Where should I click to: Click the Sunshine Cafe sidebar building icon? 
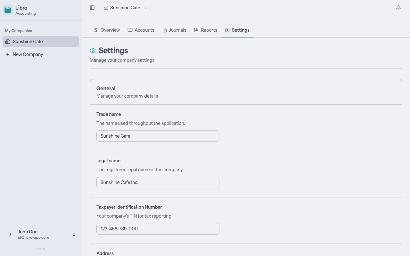(x=8, y=42)
